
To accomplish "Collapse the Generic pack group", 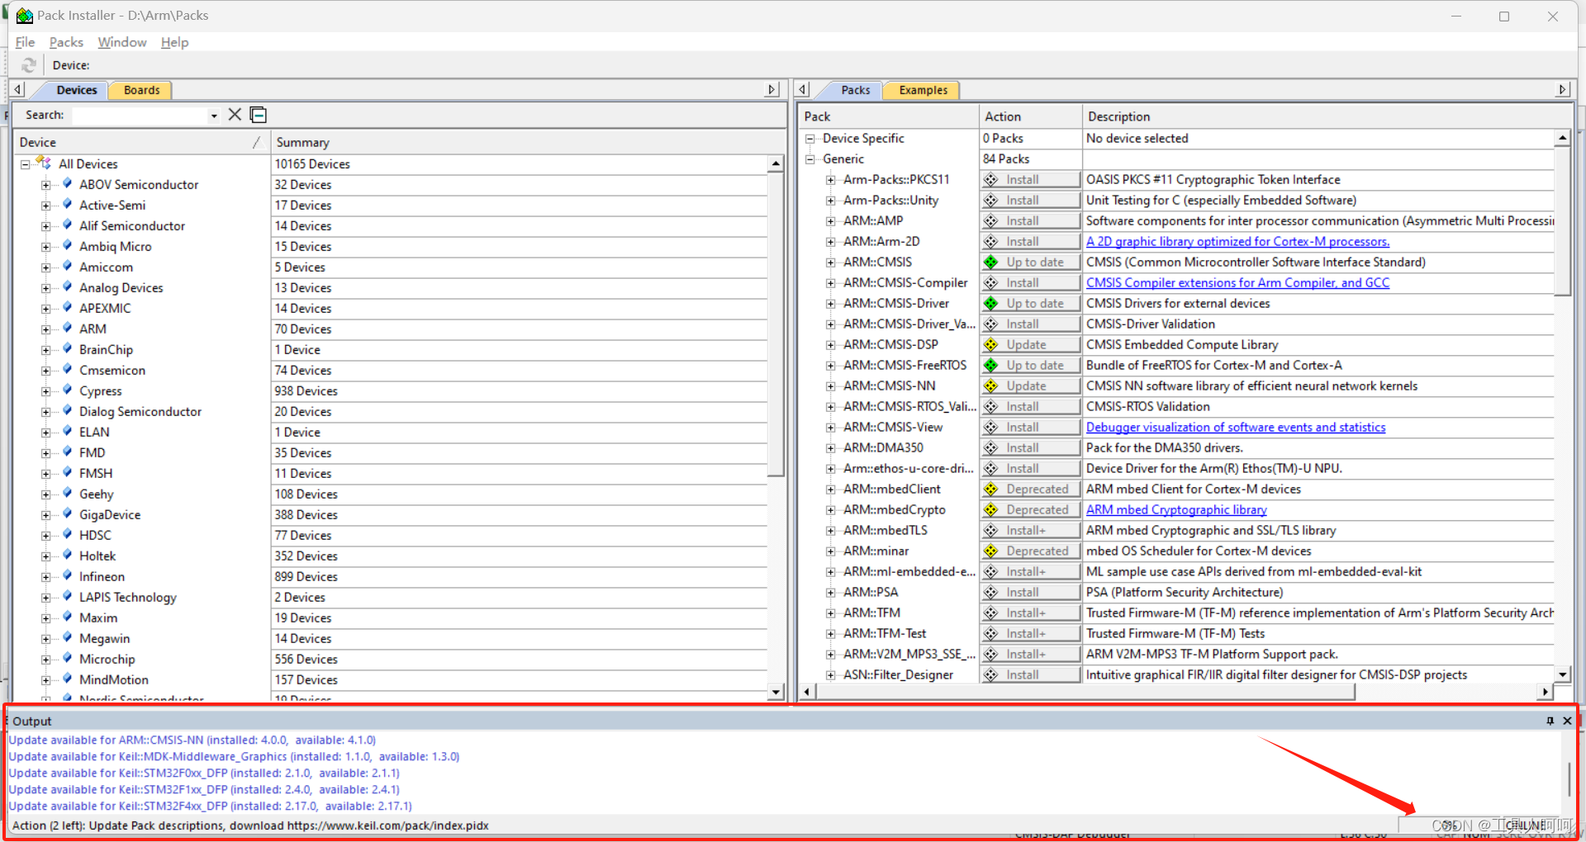I will tap(810, 159).
